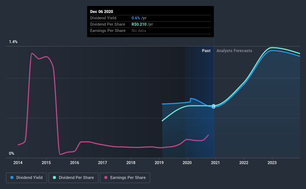Screen dimensions: 306x189
Task: Click the teal Dividend Per Share legend dot
Action: tap(54, 177)
